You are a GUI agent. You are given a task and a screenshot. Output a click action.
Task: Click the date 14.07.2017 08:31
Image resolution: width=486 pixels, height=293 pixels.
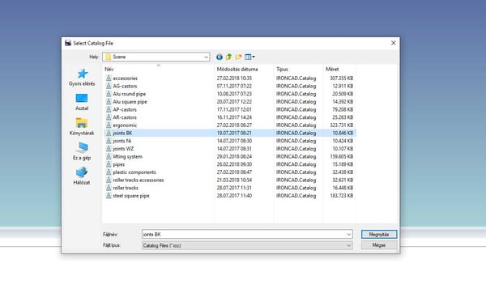point(234,149)
